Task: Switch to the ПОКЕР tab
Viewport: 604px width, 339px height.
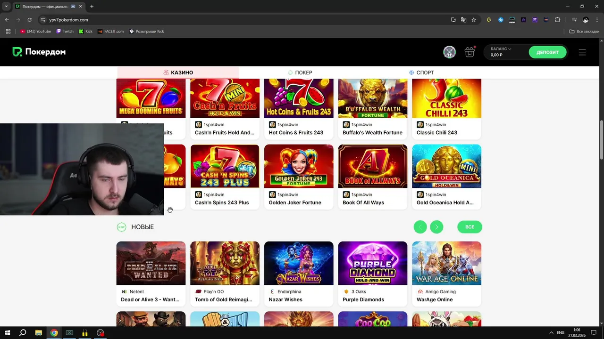Action: (300, 73)
